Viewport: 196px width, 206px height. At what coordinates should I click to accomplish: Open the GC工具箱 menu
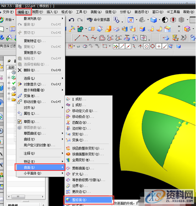pos(173,12)
